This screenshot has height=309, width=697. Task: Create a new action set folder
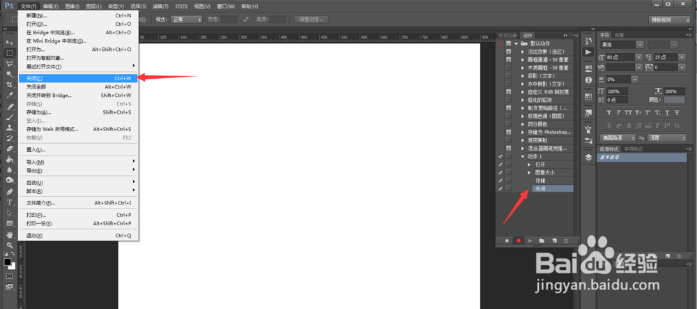(542, 241)
